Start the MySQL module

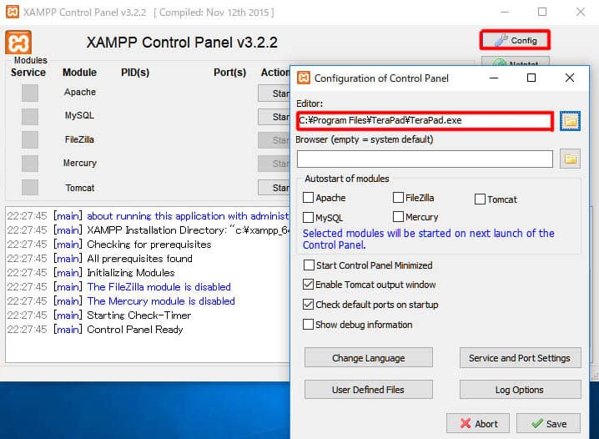click(274, 117)
